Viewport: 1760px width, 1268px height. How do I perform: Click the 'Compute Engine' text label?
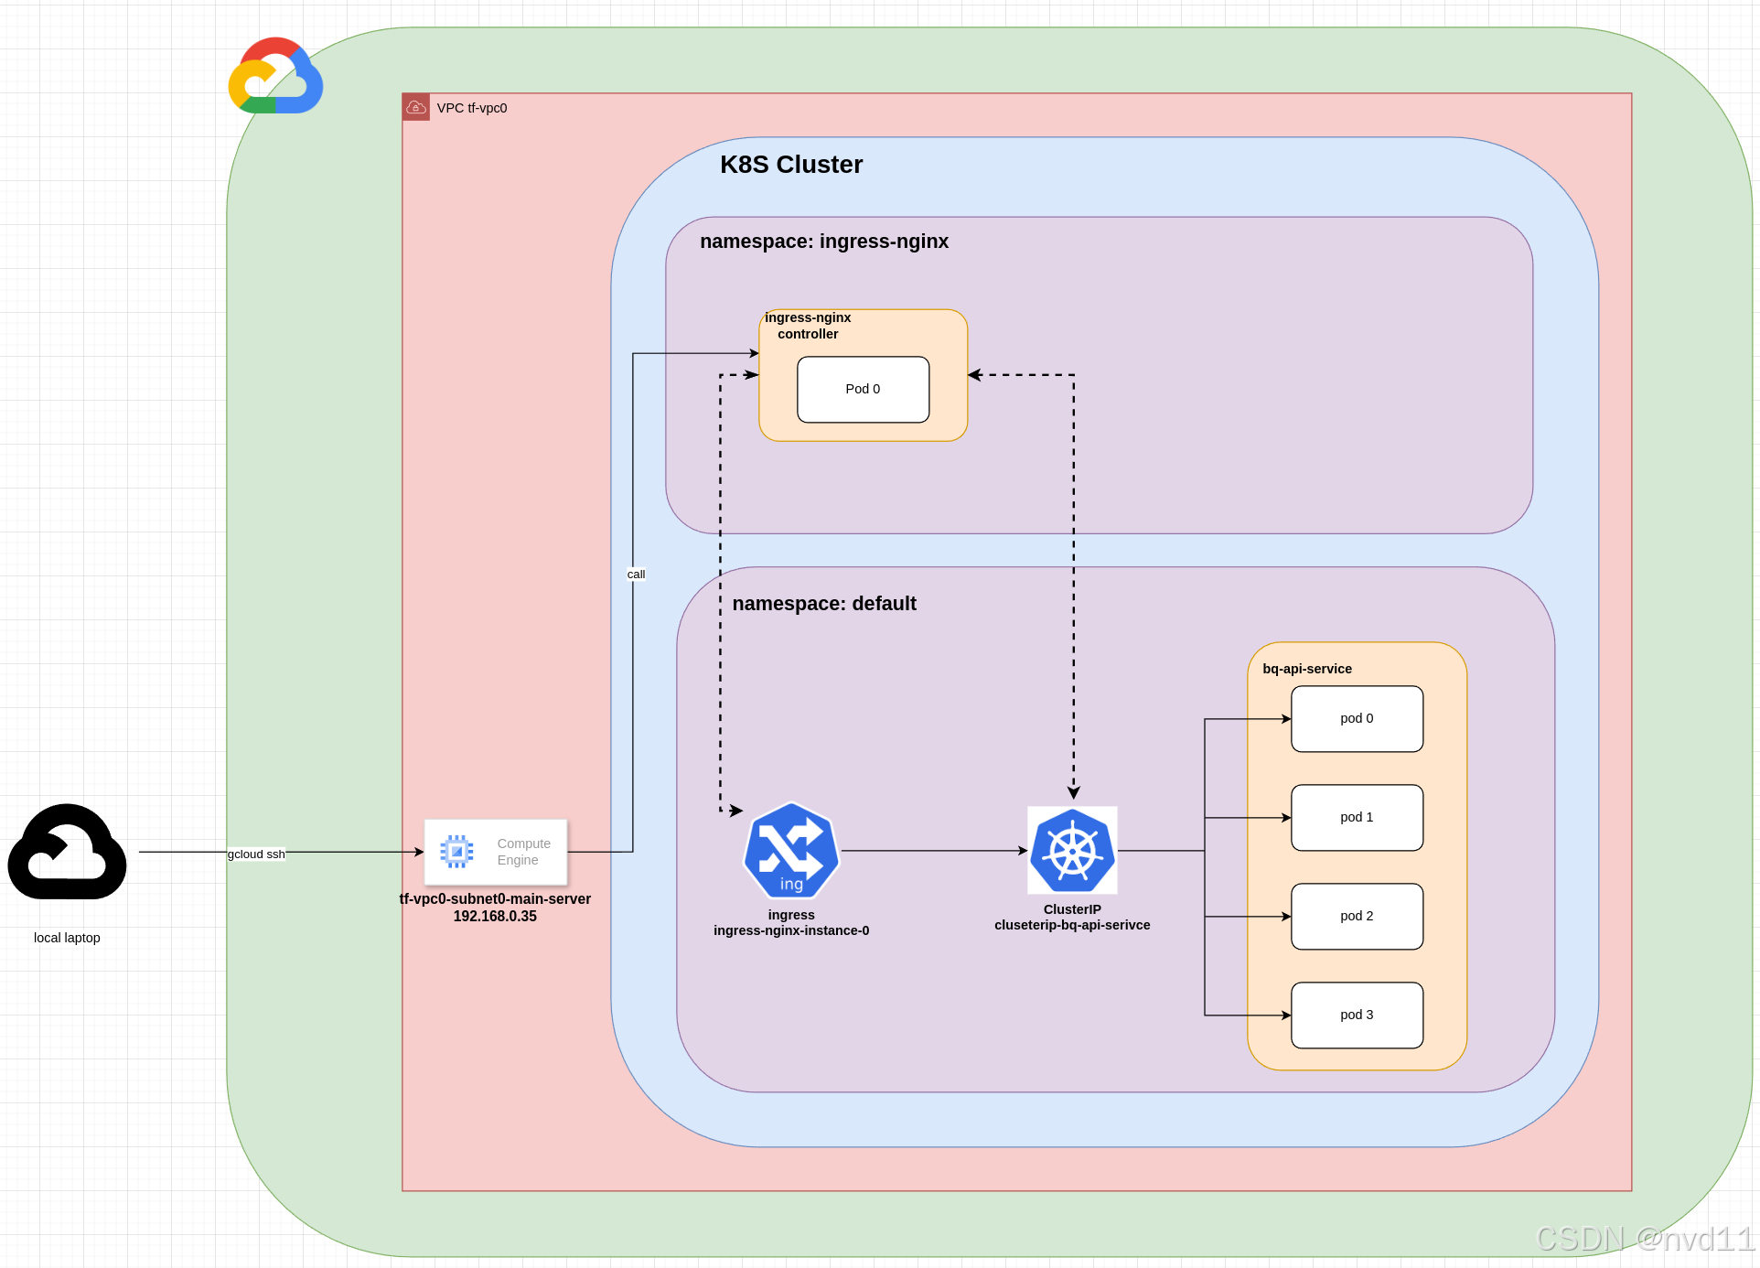[x=524, y=852]
